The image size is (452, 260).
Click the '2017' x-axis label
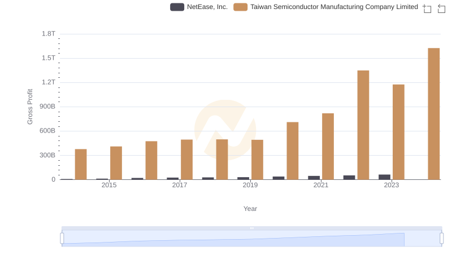click(x=180, y=185)
